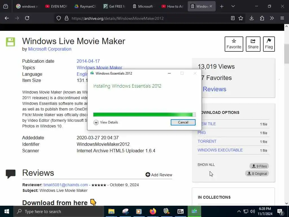Screen dimensions: 289x217
Task: Open the clock showing 6:28 PM
Action: (265, 211)
